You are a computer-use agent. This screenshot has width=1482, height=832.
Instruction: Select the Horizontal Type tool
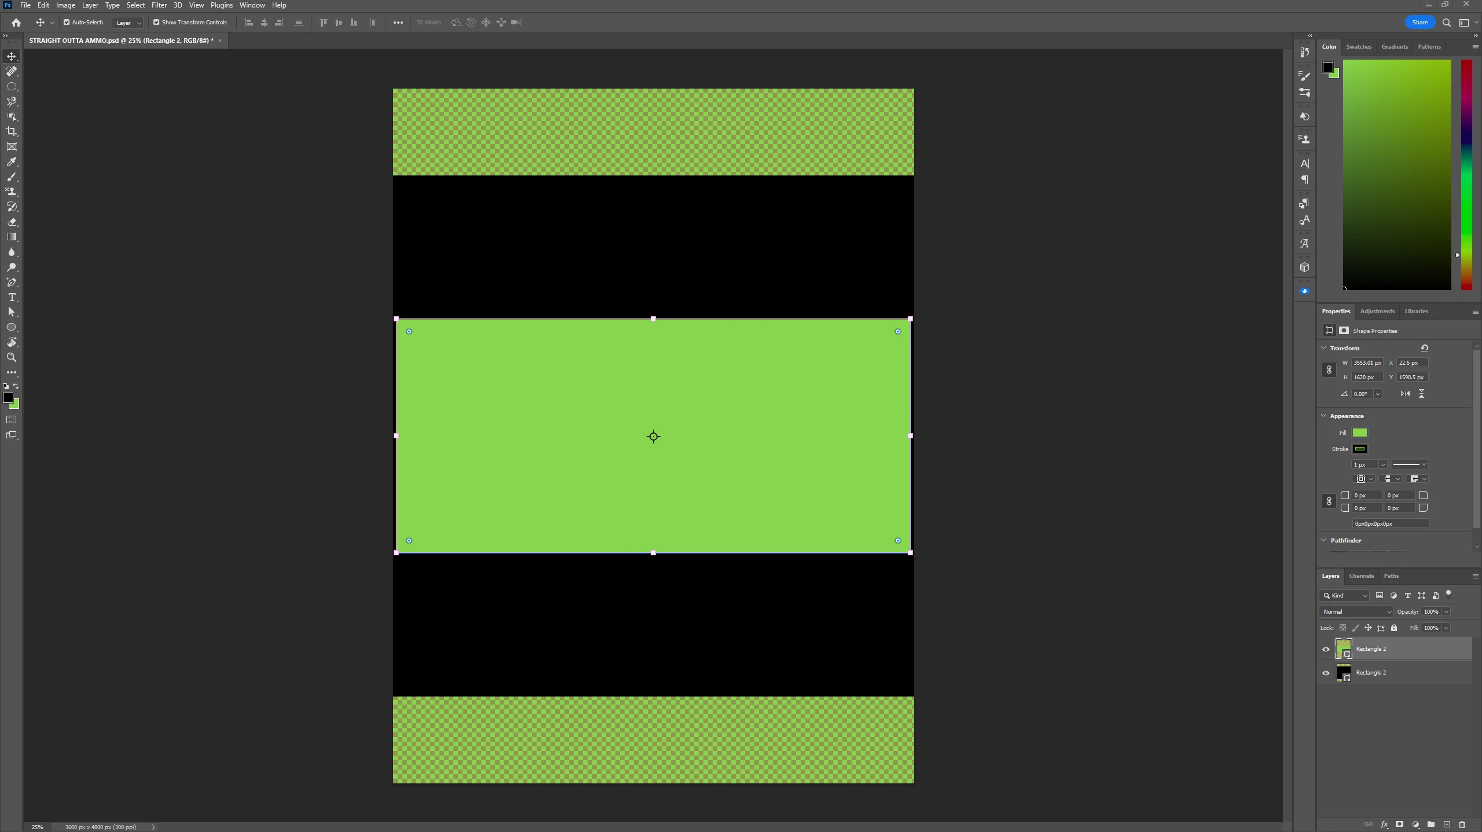click(12, 297)
